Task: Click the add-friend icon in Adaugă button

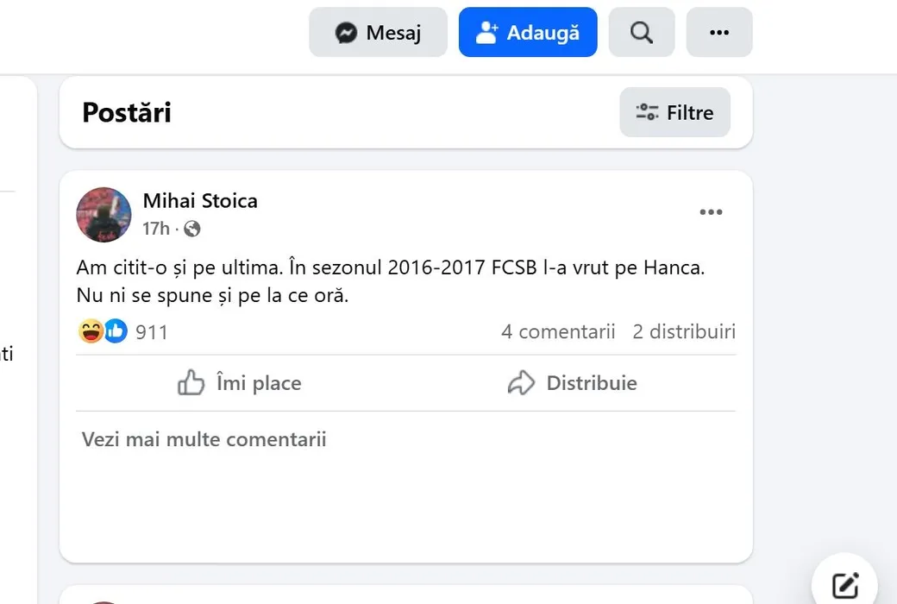Action: point(487,33)
